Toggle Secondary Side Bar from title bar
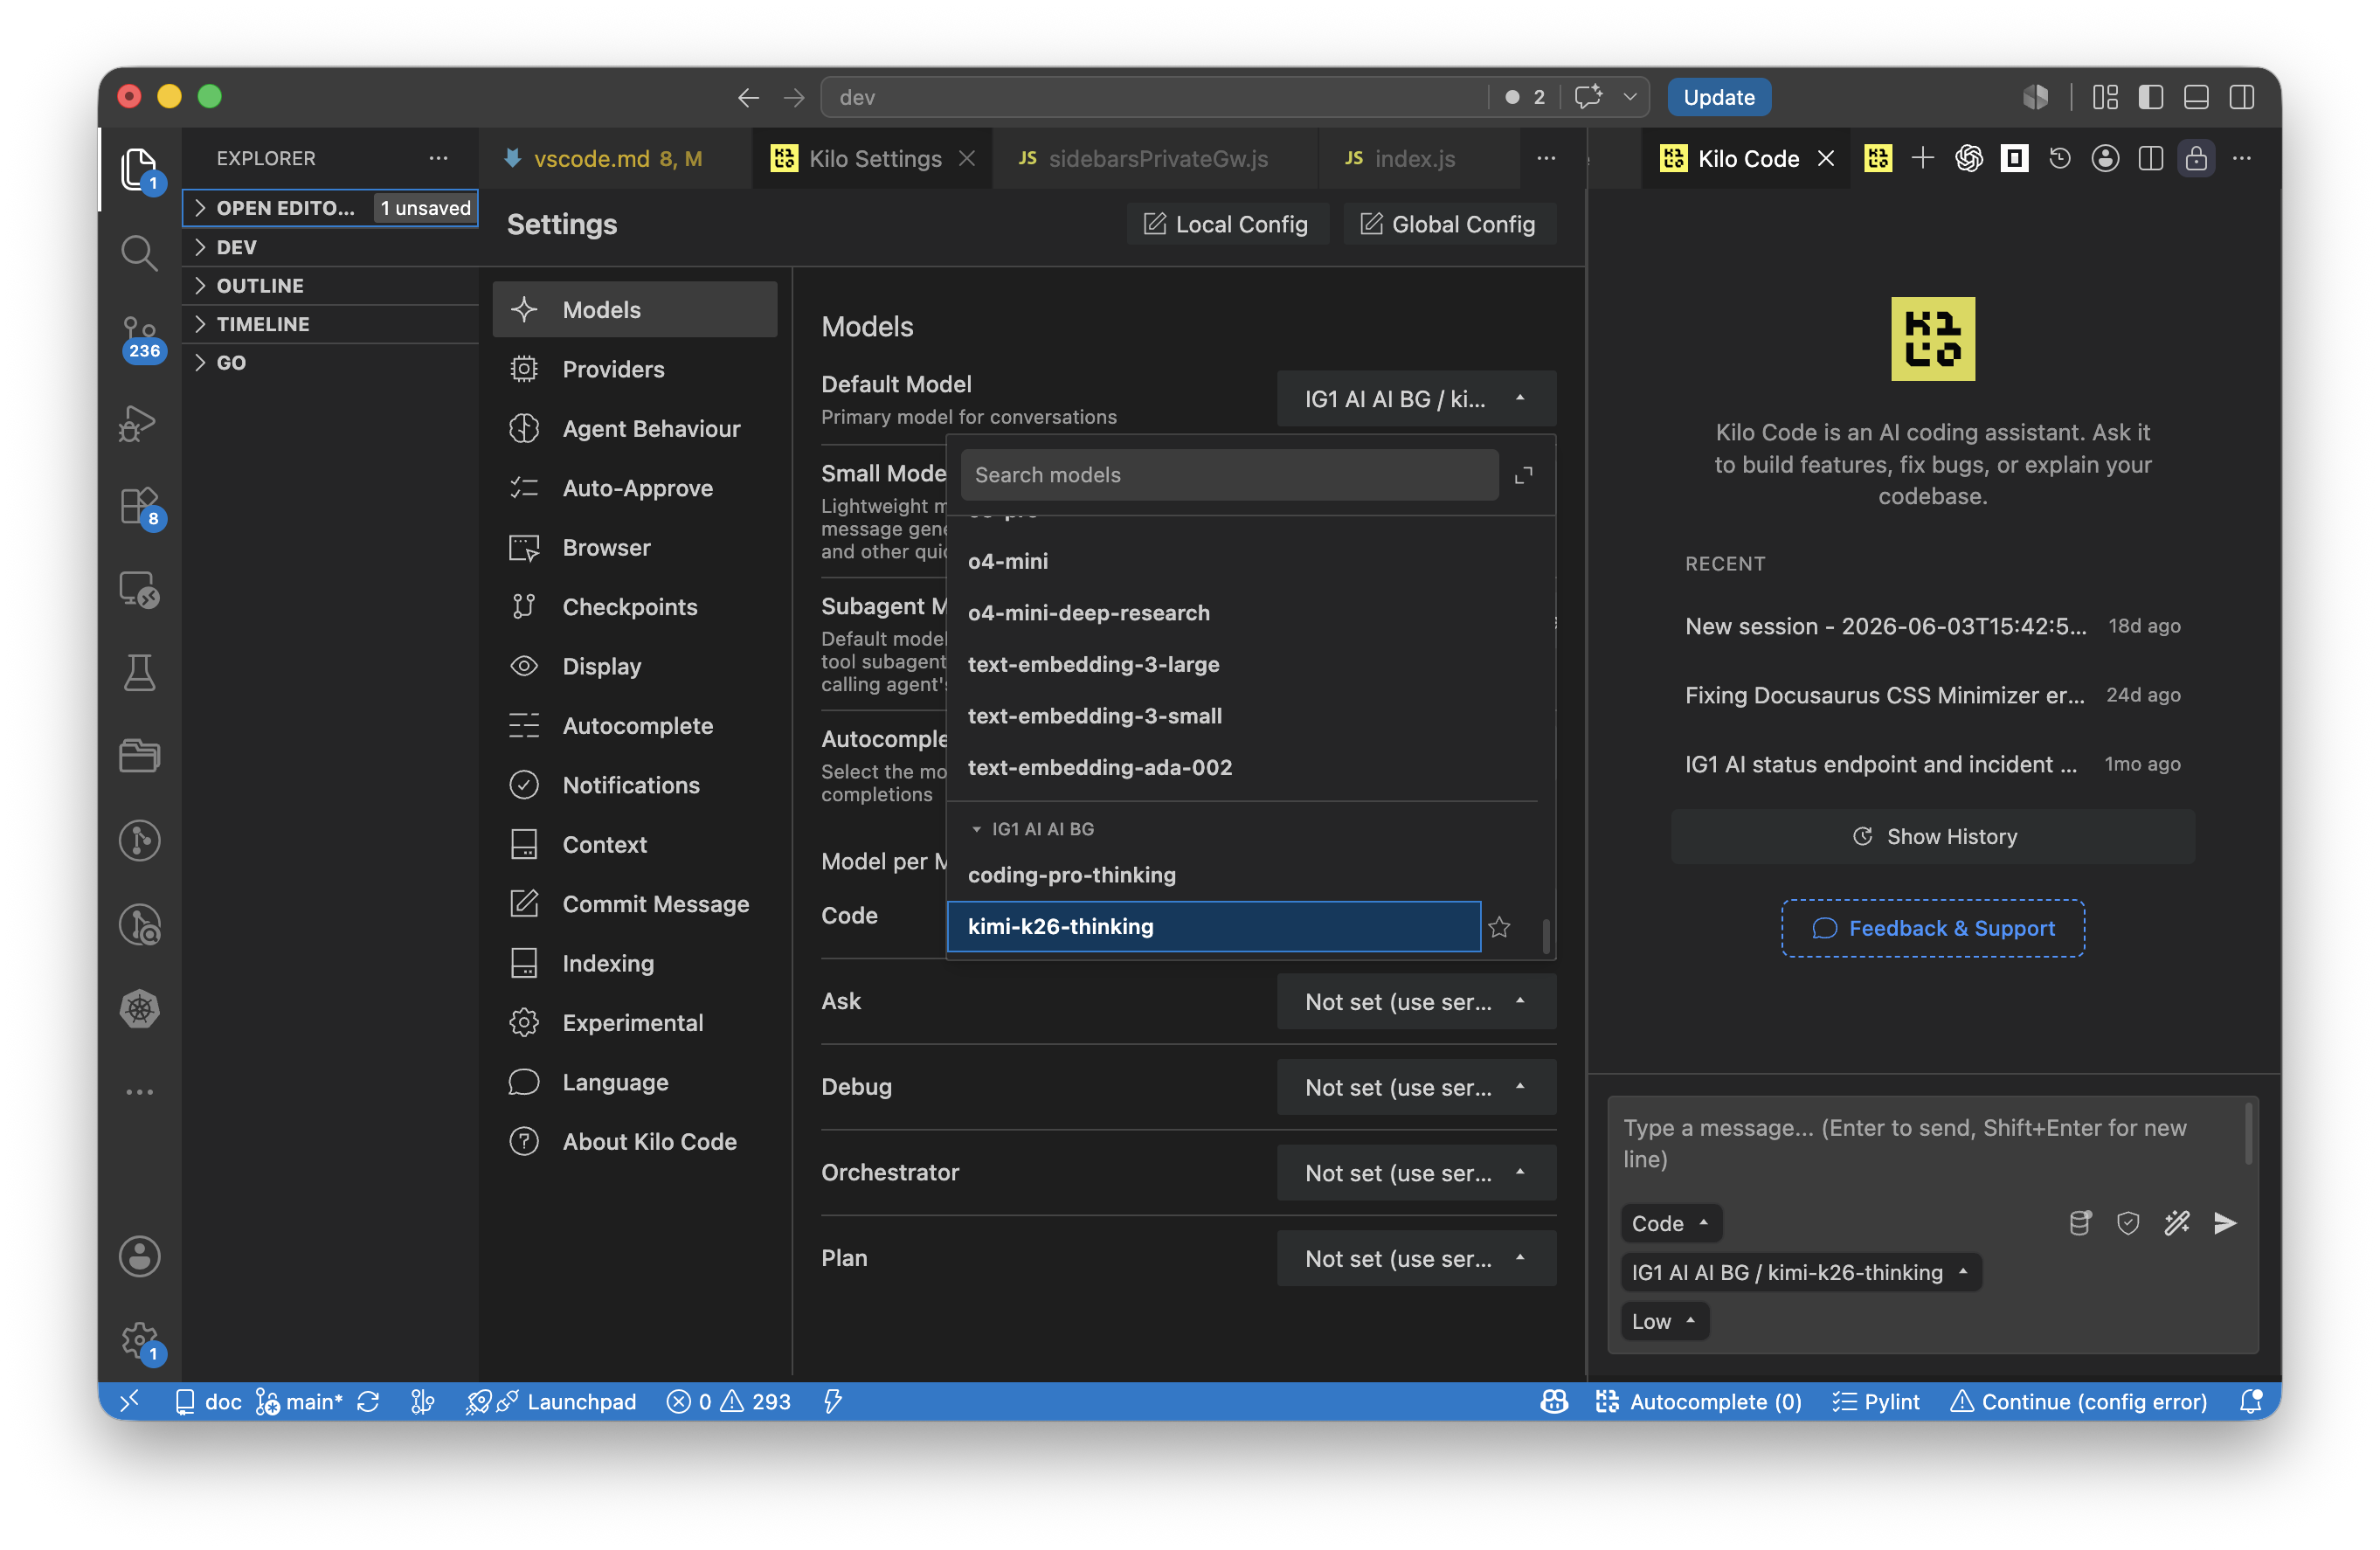The image size is (2380, 1550). (x=2242, y=97)
